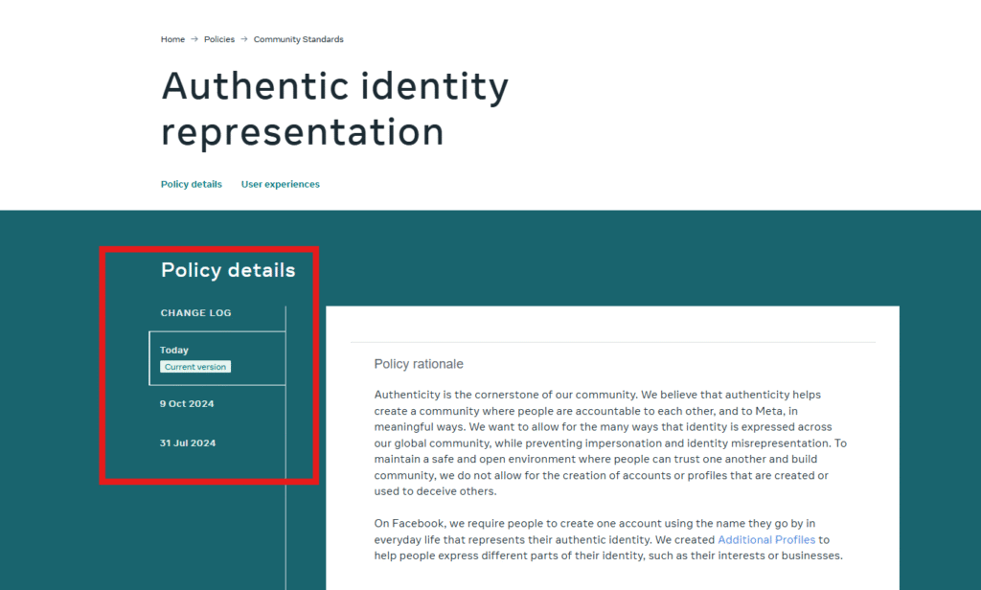This screenshot has height=590, width=981.
Task: Click the arrow icon before Community Standards
Action: tap(244, 39)
